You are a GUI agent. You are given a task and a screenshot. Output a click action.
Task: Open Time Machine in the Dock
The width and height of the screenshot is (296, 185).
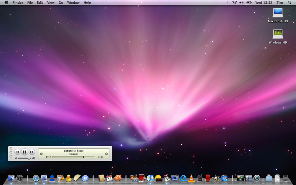257,178
